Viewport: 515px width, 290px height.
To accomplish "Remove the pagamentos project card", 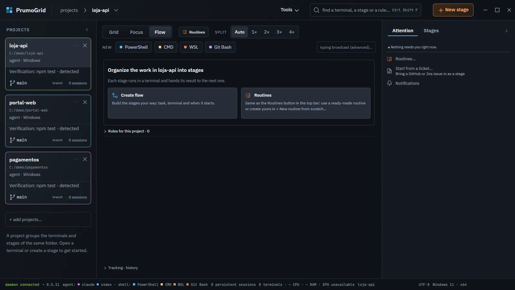I will coord(85,159).
